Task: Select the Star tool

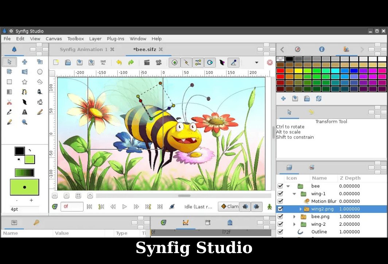Action: tap(24, 82)
